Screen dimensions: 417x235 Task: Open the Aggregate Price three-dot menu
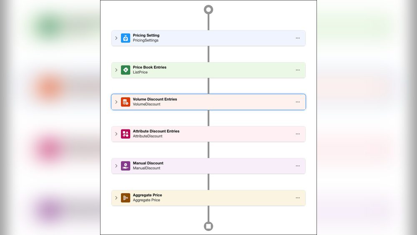click(298, 198)
